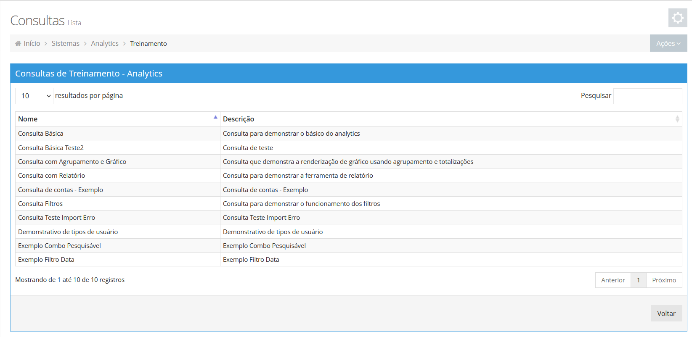This screenshot has width=692, height=337.
Task: Click the home icon in breadcrumb
Action: coord(18,43)
